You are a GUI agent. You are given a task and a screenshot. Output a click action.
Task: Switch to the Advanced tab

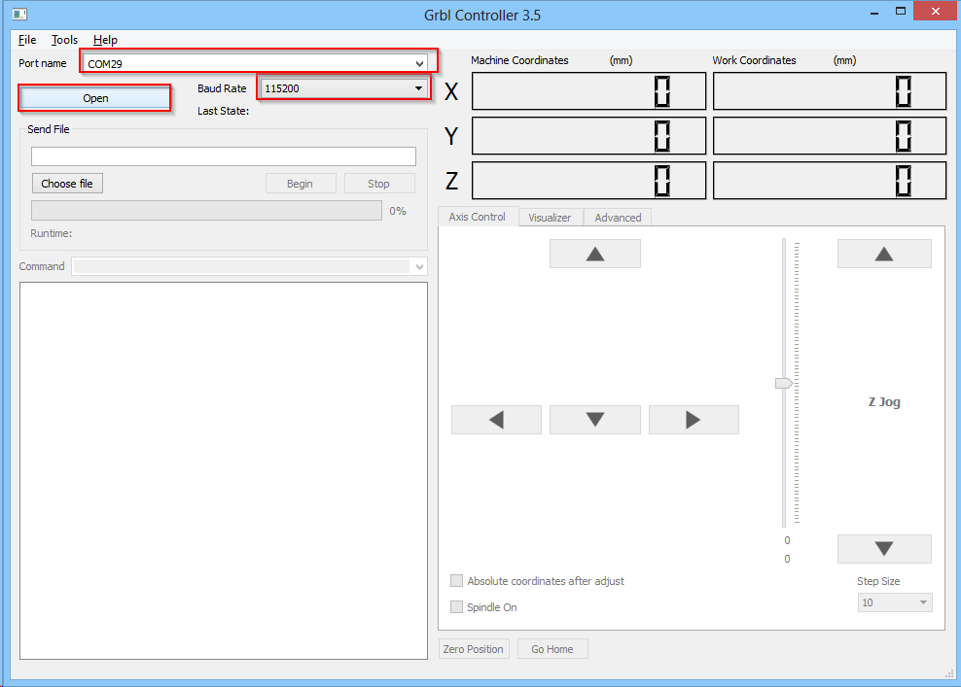click(617, 217)
